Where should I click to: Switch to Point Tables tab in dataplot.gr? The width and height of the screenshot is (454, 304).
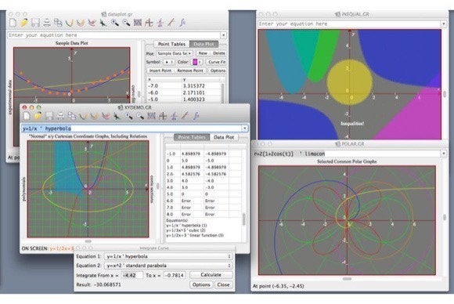point(171,44)
